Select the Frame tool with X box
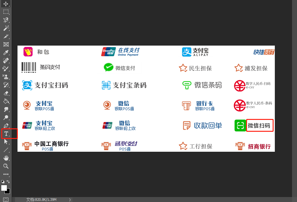297x202 pixels. tap(6, 44)
